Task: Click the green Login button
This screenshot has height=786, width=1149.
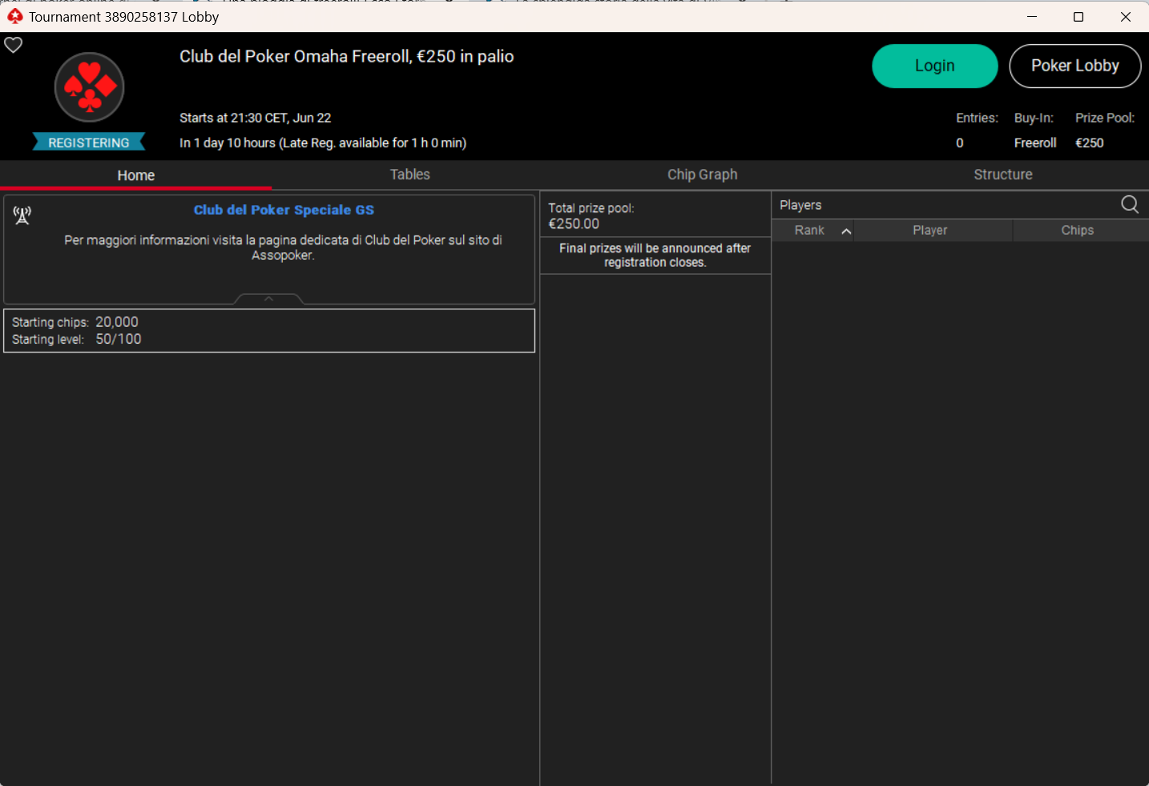Action: 934,66
